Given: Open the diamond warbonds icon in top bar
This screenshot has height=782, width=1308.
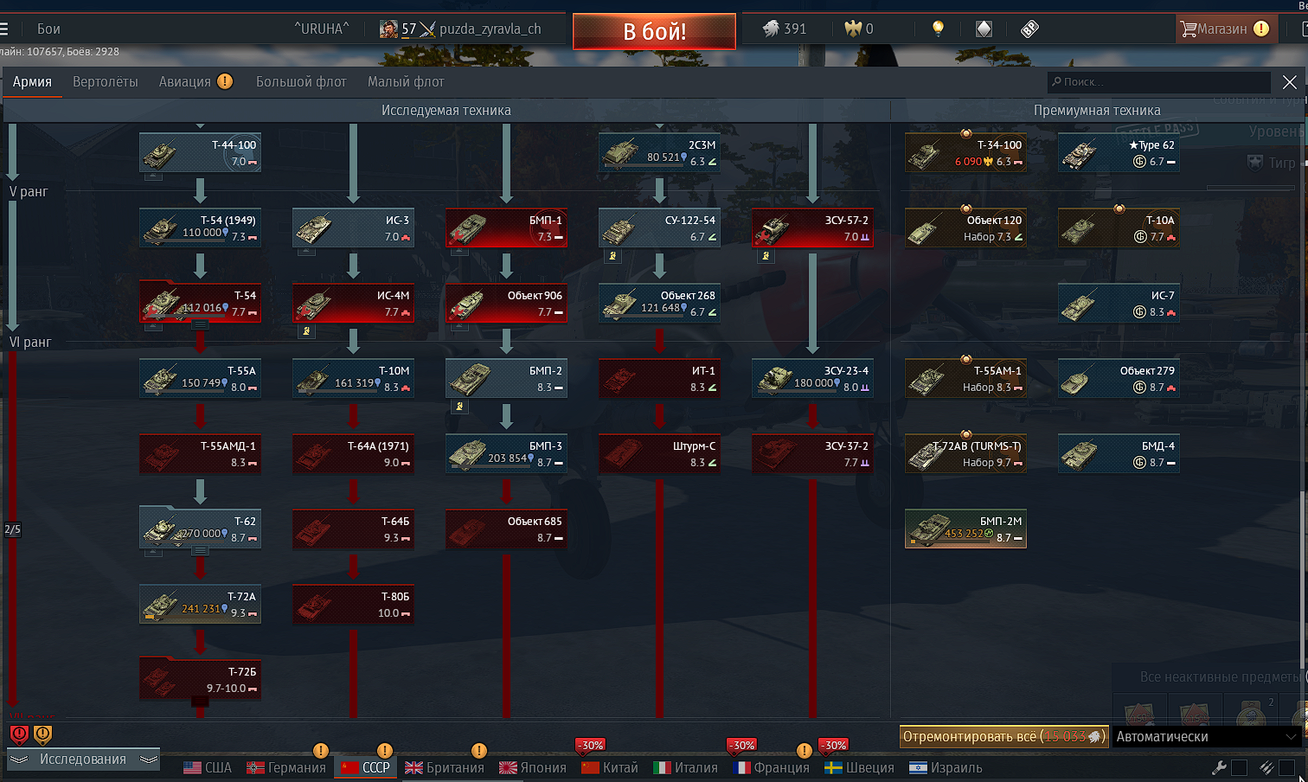Looking at the screenshot, I should coord(984,29).
